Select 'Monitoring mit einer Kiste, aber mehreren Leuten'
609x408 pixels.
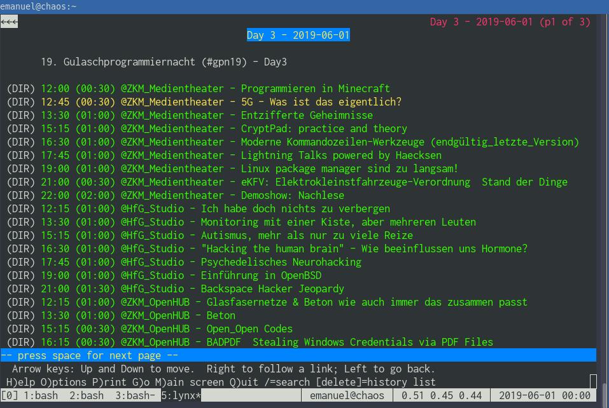[x=258, y=222]
